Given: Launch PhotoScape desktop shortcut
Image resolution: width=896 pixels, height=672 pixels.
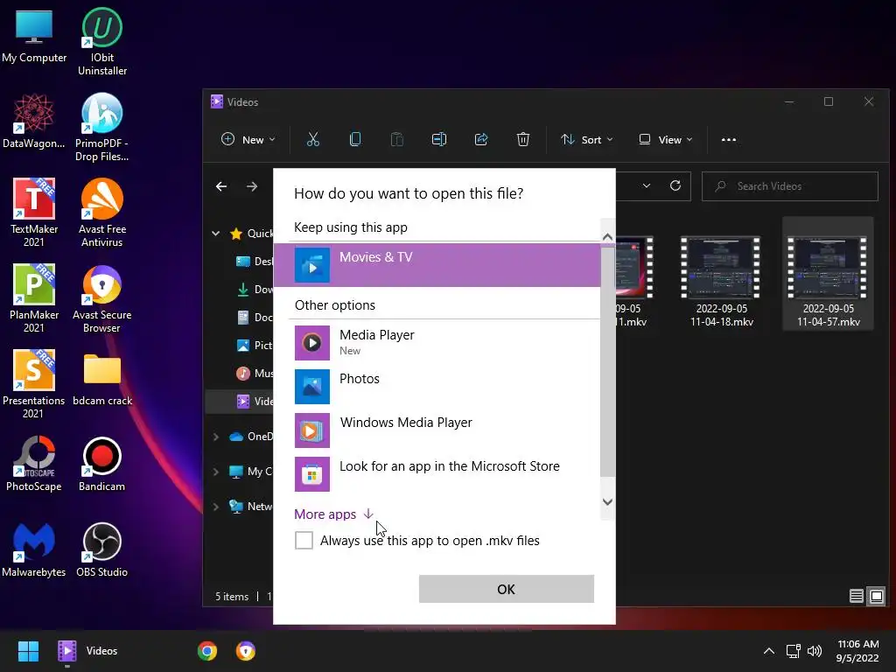Looking at the screenshot, I should [34, 464].
